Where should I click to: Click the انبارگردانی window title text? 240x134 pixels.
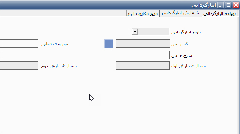(x=204, y=5)
